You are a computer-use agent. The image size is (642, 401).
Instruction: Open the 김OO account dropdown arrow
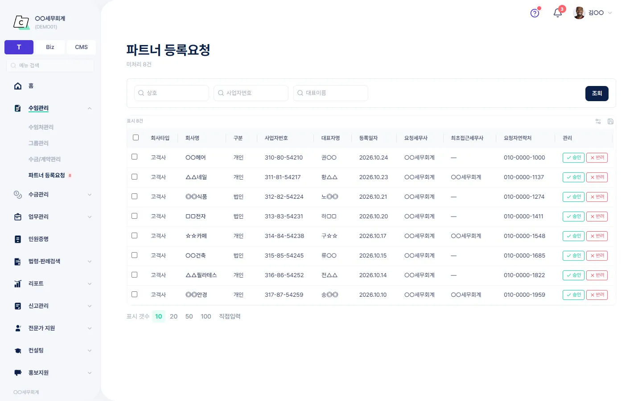610,13
